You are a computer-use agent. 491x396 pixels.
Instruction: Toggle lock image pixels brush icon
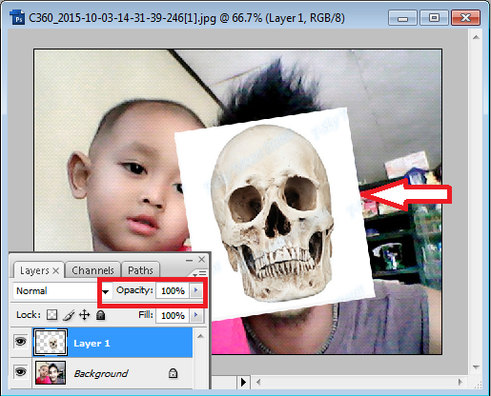(x=69, y=315)
